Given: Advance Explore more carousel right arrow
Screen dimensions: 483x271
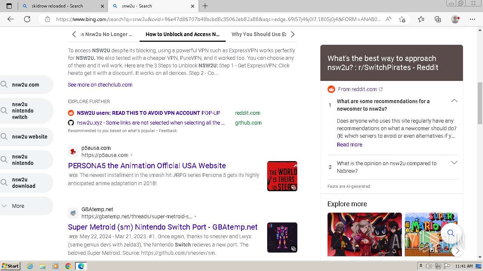Looking at the screenshot, I should (457, 251).
